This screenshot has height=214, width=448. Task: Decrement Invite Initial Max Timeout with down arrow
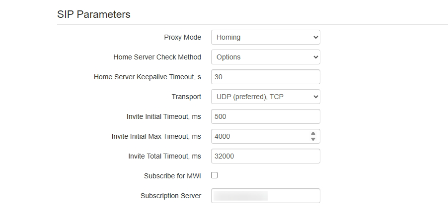[313, 139]
